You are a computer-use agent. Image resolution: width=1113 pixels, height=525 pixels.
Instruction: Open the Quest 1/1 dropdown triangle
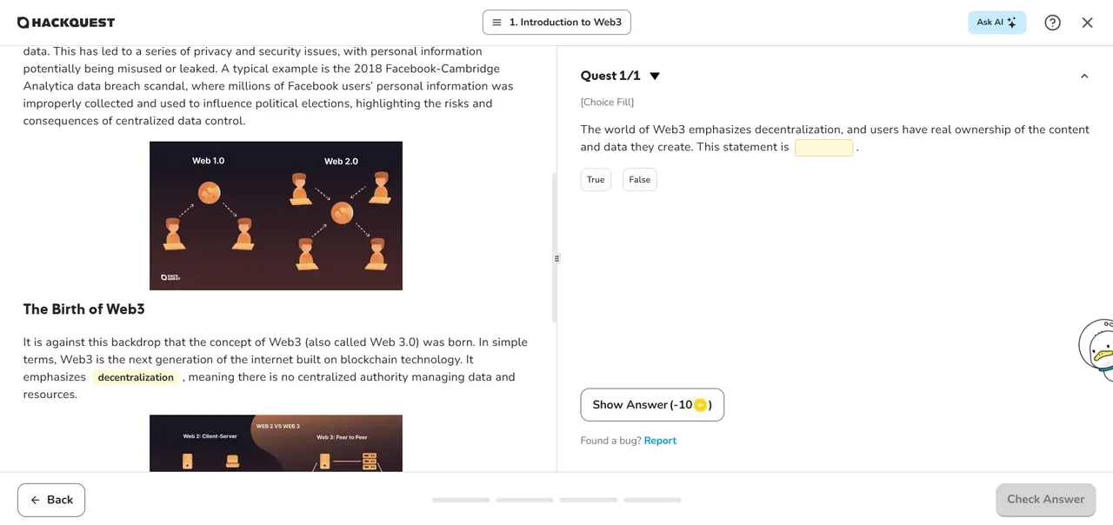655,76
